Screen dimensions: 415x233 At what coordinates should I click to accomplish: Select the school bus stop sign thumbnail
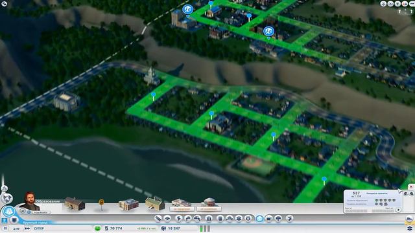pyautogui.click(x=101, y=205)
